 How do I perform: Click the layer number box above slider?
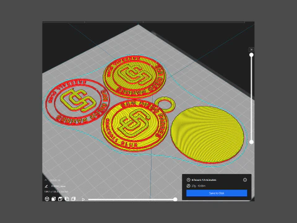coord(251,50)
